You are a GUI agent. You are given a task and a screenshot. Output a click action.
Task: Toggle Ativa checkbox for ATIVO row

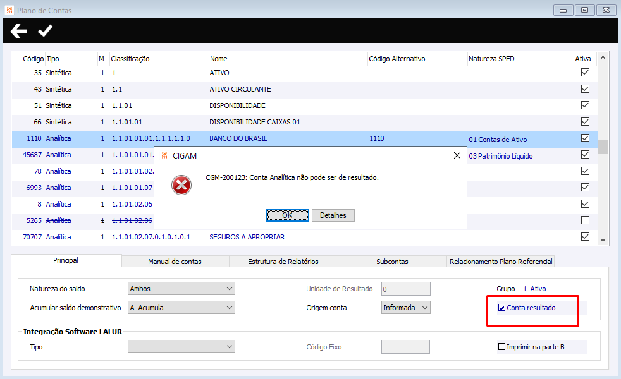coord(585,73)
